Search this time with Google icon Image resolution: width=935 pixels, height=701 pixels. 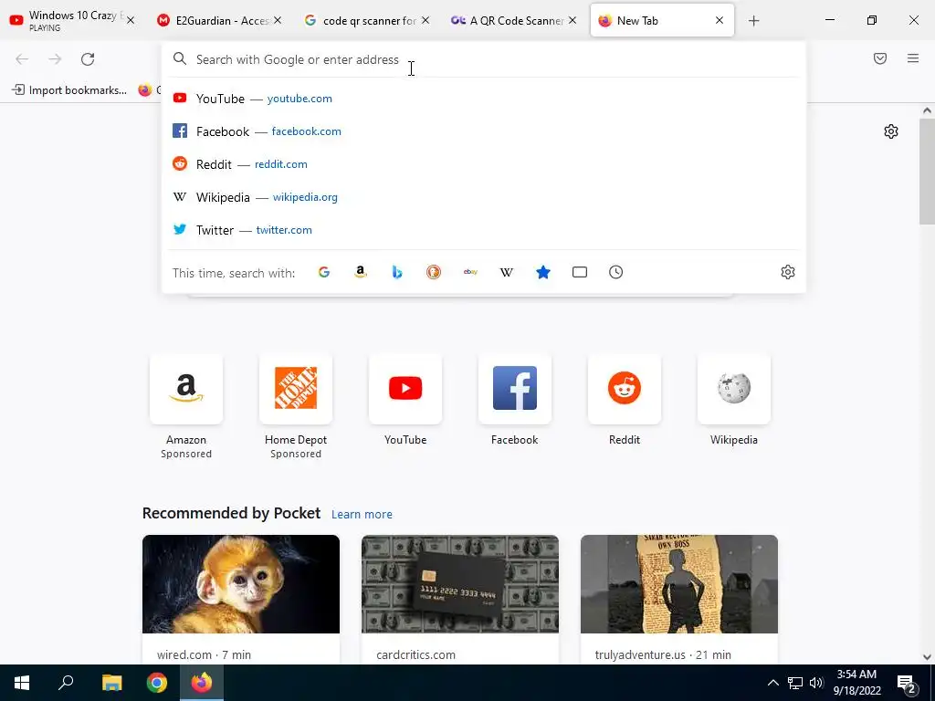(x=324, y=272)
